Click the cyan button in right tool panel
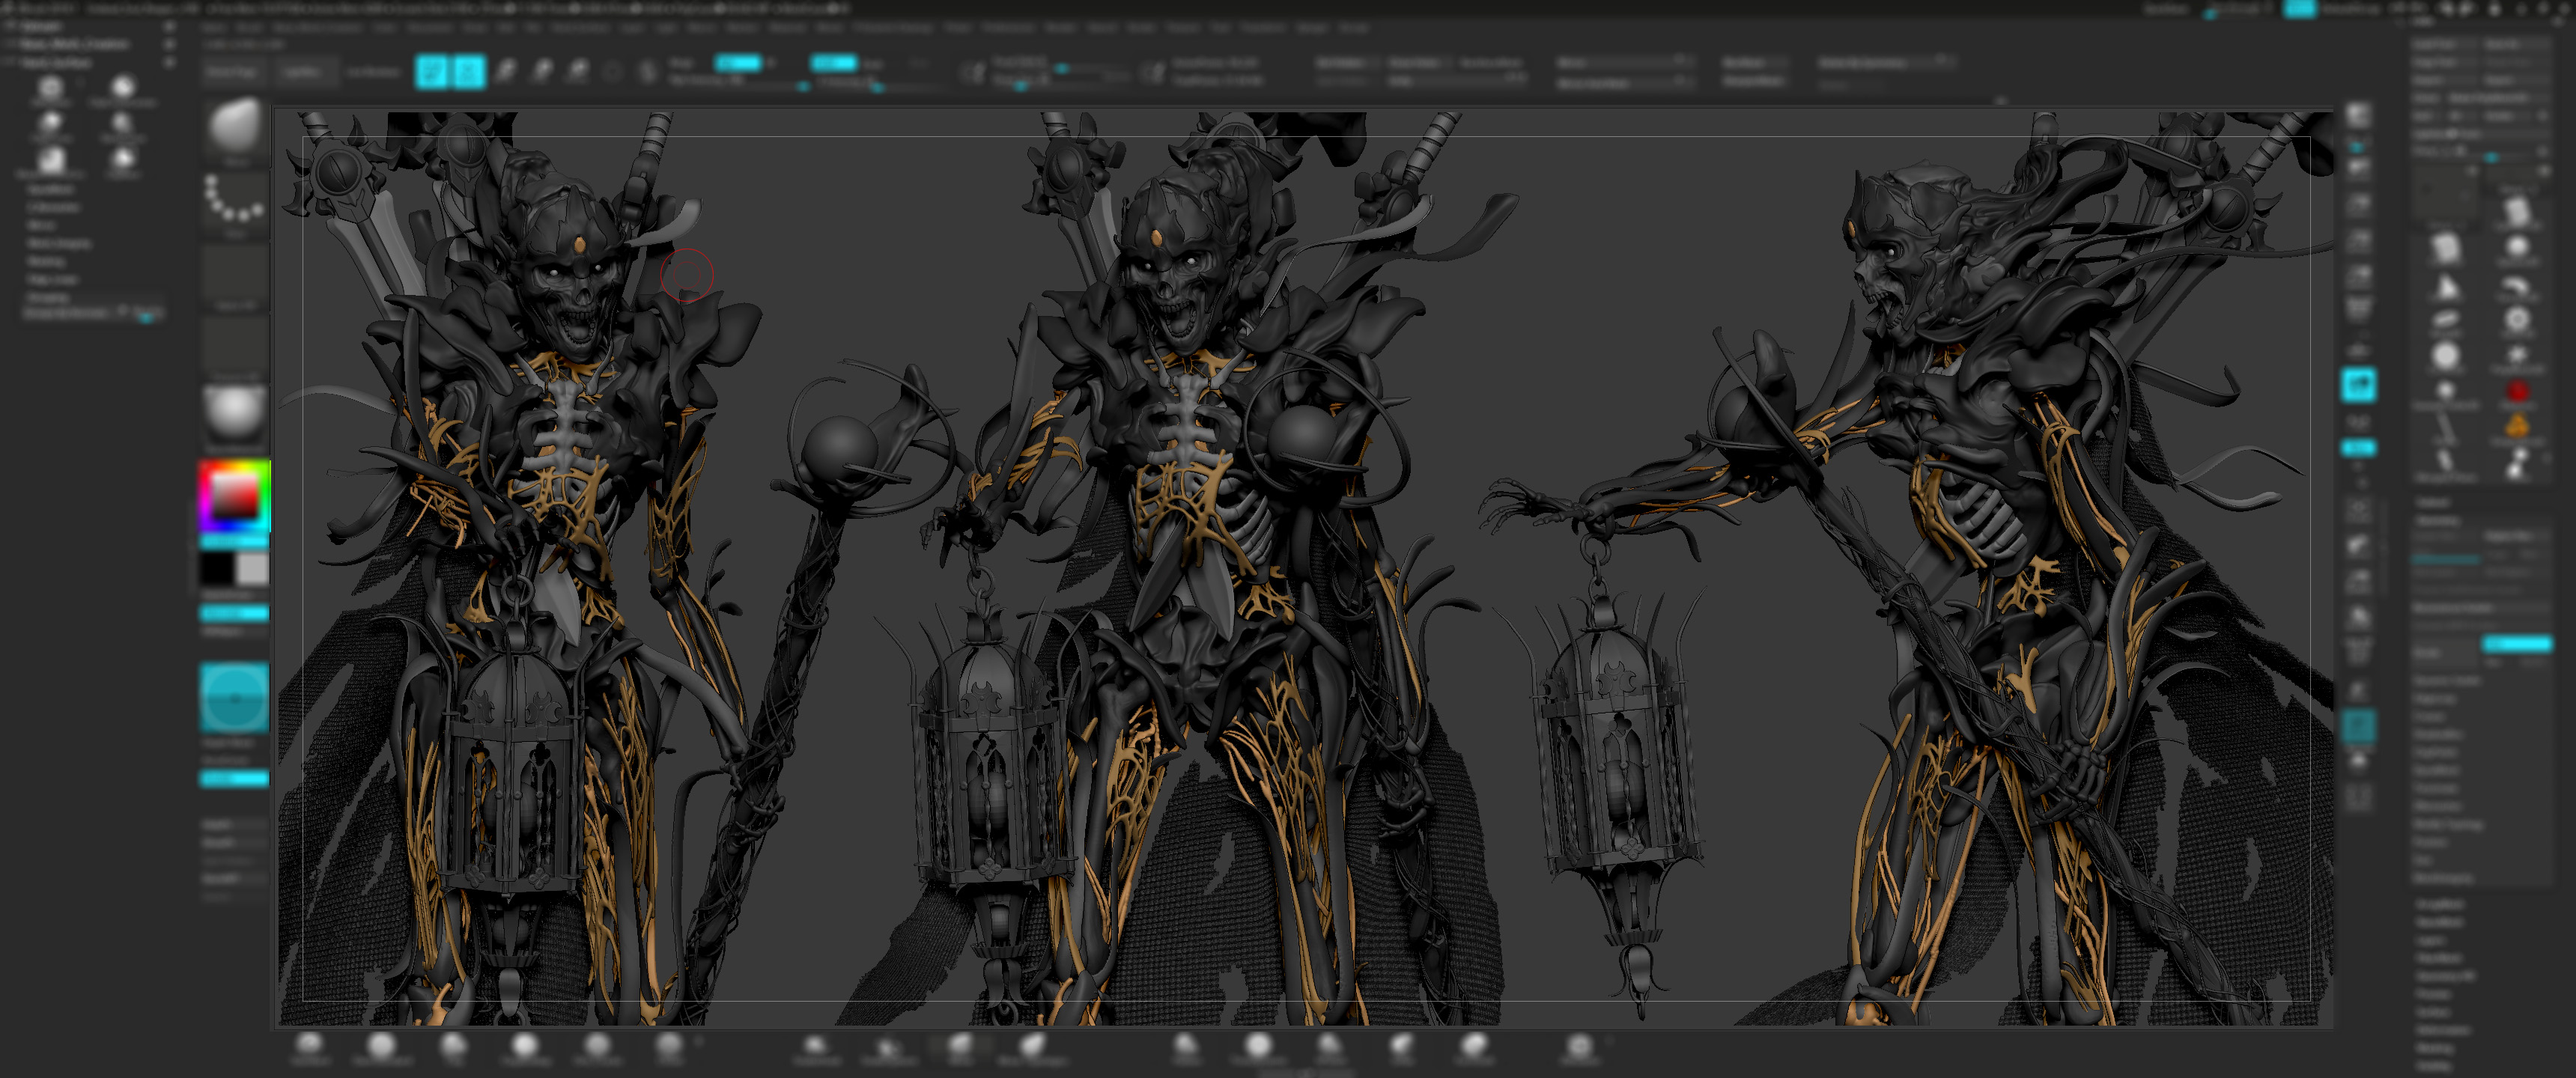2576x1078 pixels. click(2517, 644)
